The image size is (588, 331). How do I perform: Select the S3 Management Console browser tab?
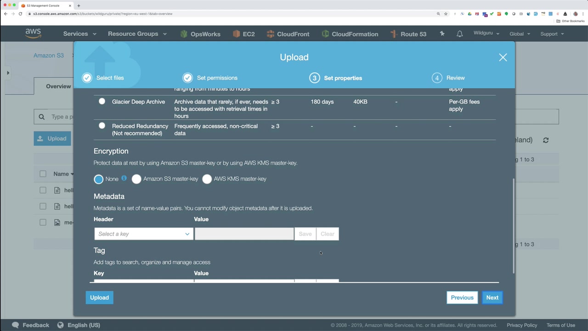(46, 6)
